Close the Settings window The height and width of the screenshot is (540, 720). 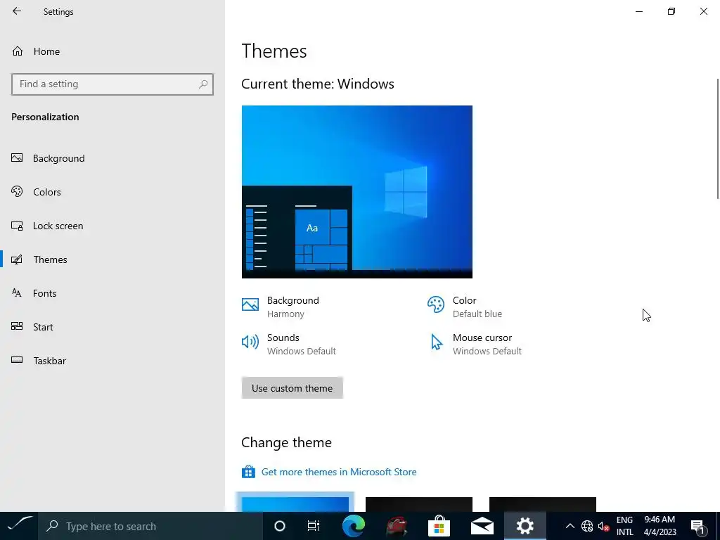pos(703,11)
